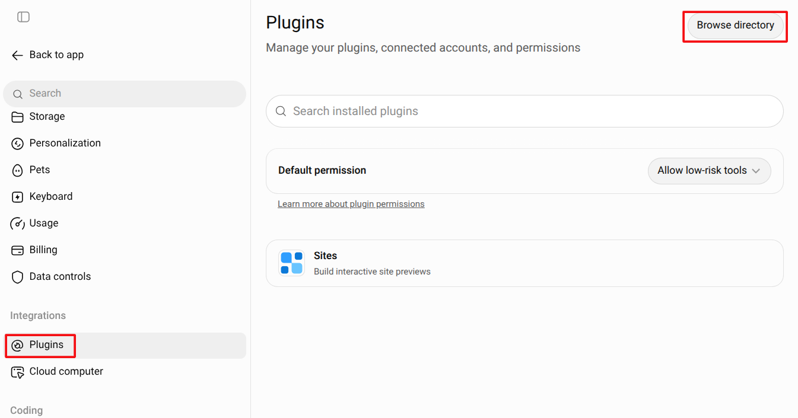Screen dimensions: 798x418
Task: Open Personalization settings
Action: [125, 143]
